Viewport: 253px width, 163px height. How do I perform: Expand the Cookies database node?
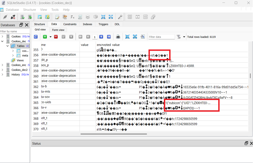pos(2,37)
